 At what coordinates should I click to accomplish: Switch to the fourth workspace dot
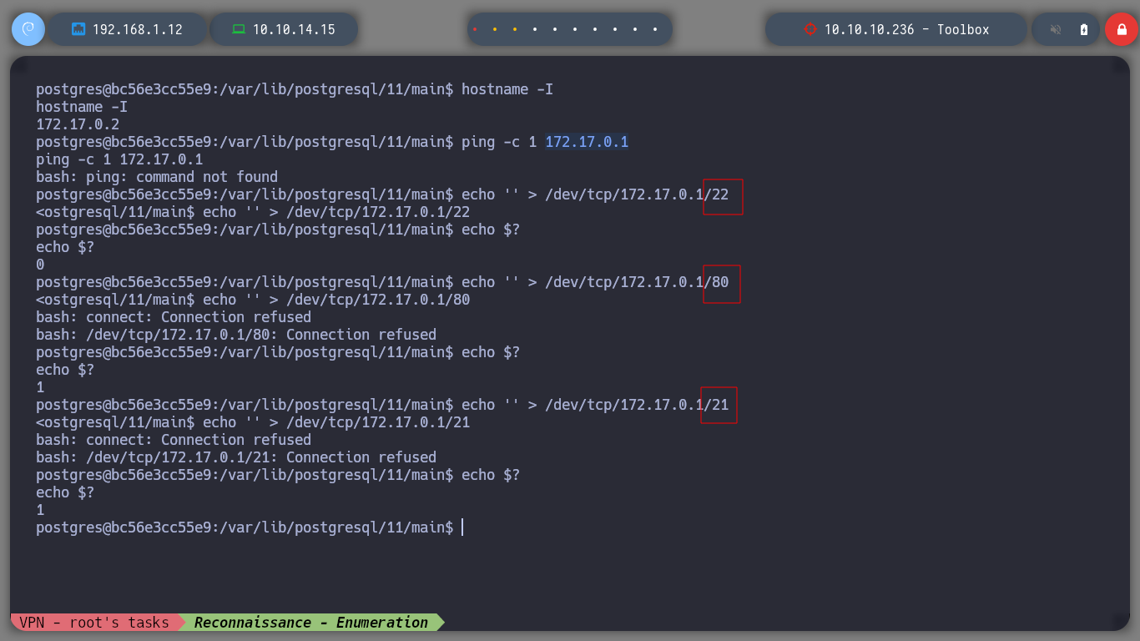tap(535, 29)
